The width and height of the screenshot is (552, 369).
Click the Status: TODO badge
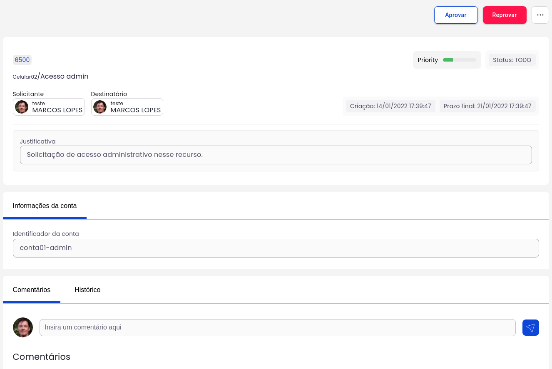click(x=512, y=60)
